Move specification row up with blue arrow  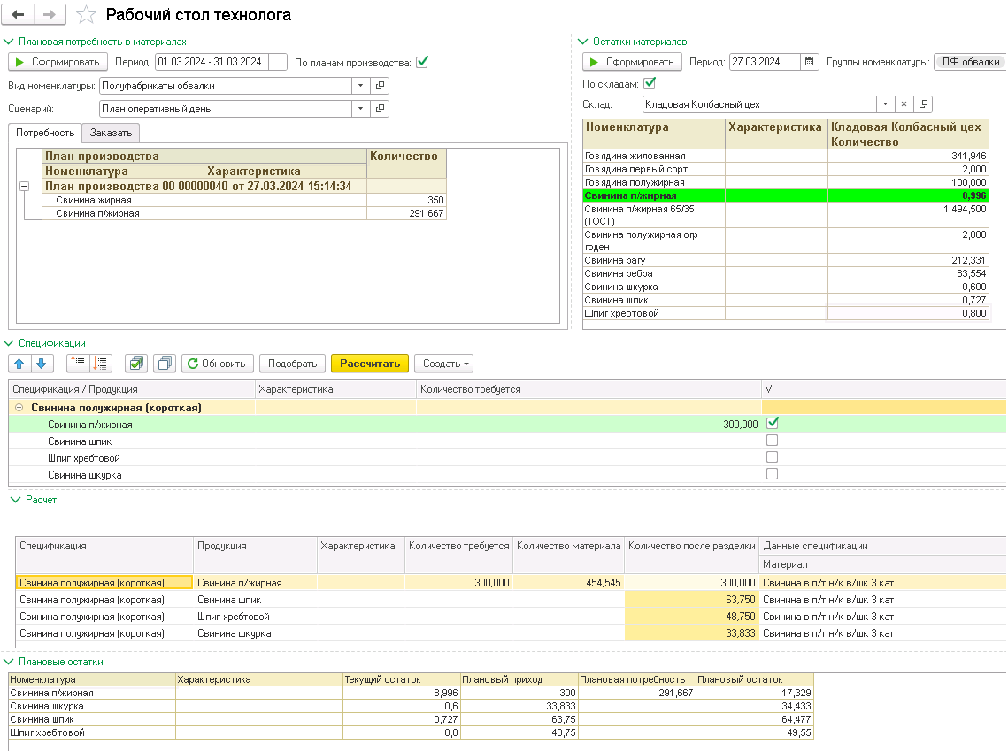(20, 364)
